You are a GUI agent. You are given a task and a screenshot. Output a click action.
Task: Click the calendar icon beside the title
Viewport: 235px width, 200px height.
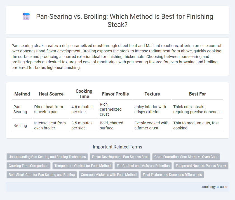(x=26, y=16)
